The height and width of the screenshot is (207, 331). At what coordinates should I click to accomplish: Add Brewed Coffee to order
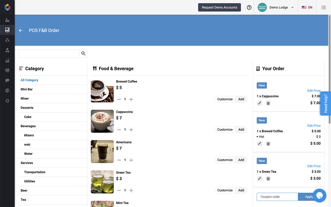(241, 99)
